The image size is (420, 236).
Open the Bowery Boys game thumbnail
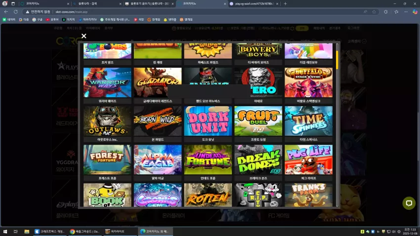258,51
